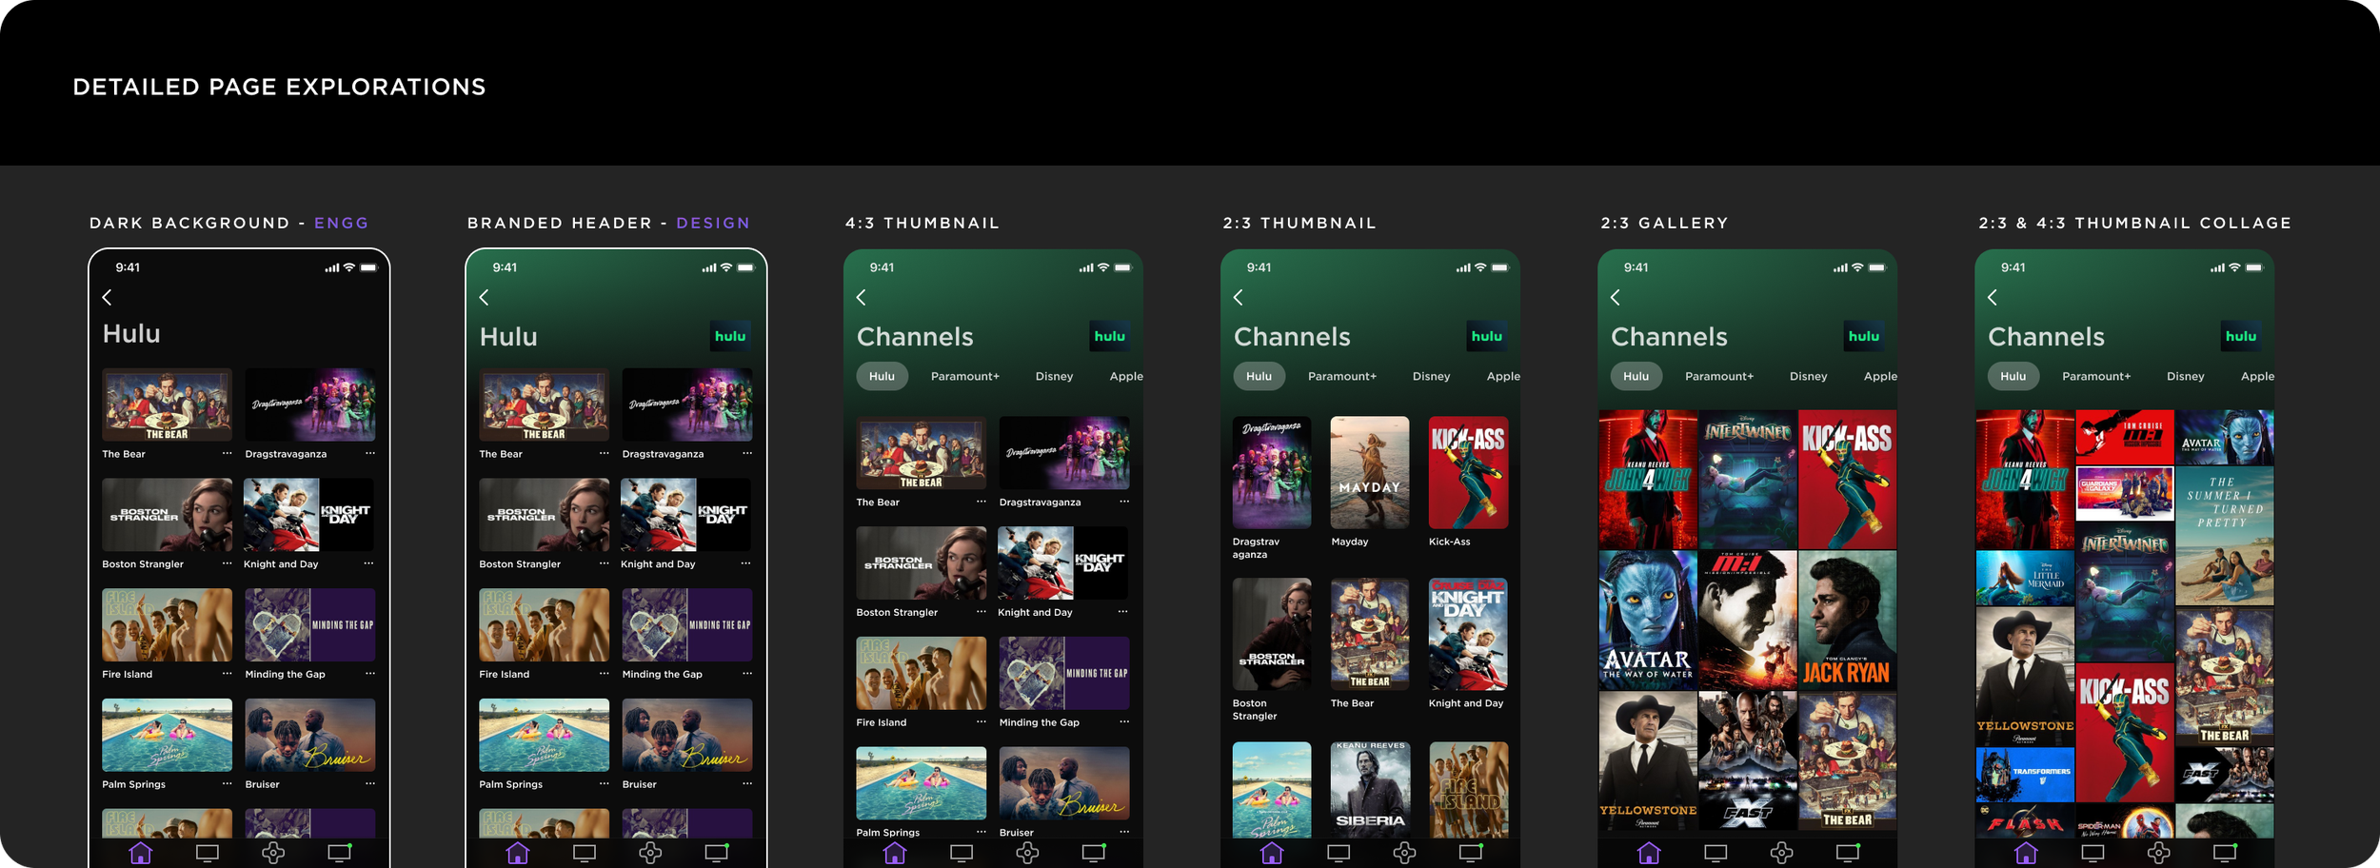Open Transformers thumbnail in Collage mockup
Screen dimensions: 2380x868
[x=2025, y=776]
